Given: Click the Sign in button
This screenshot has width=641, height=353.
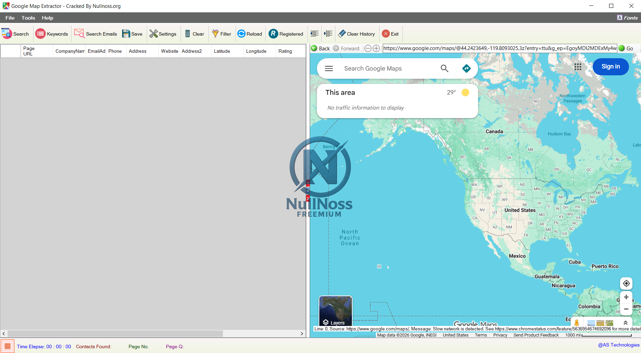Looking at the screenshot, I should (610, 66).
